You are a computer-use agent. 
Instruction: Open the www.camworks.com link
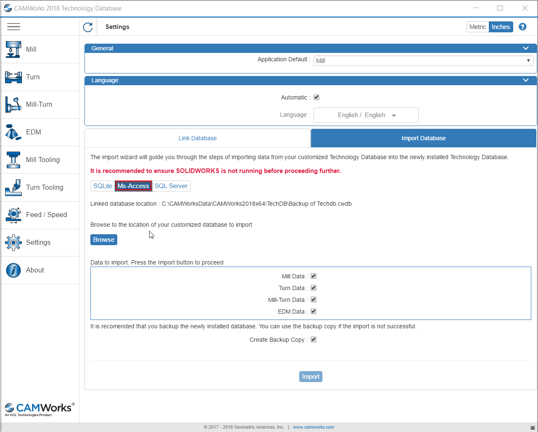[314, 427]
